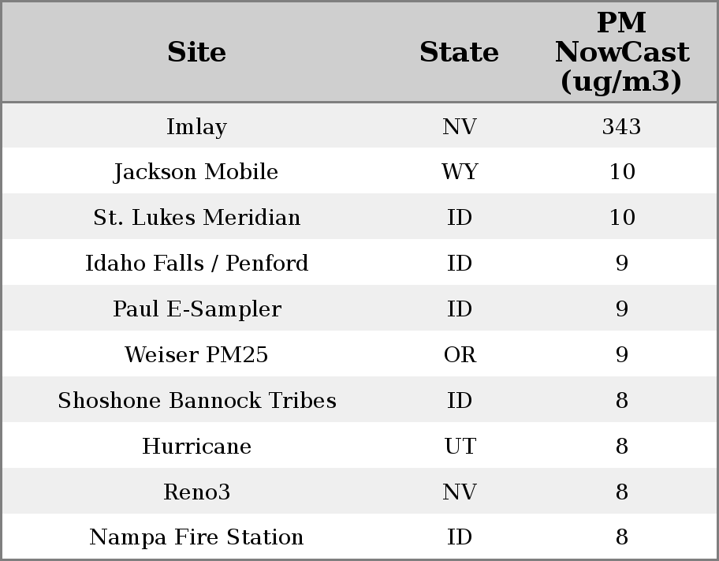The height and width of the screenshot is (561, 719).
Task: Click the UT state cell
Action: pyautogui.click(x=460, y=447)
